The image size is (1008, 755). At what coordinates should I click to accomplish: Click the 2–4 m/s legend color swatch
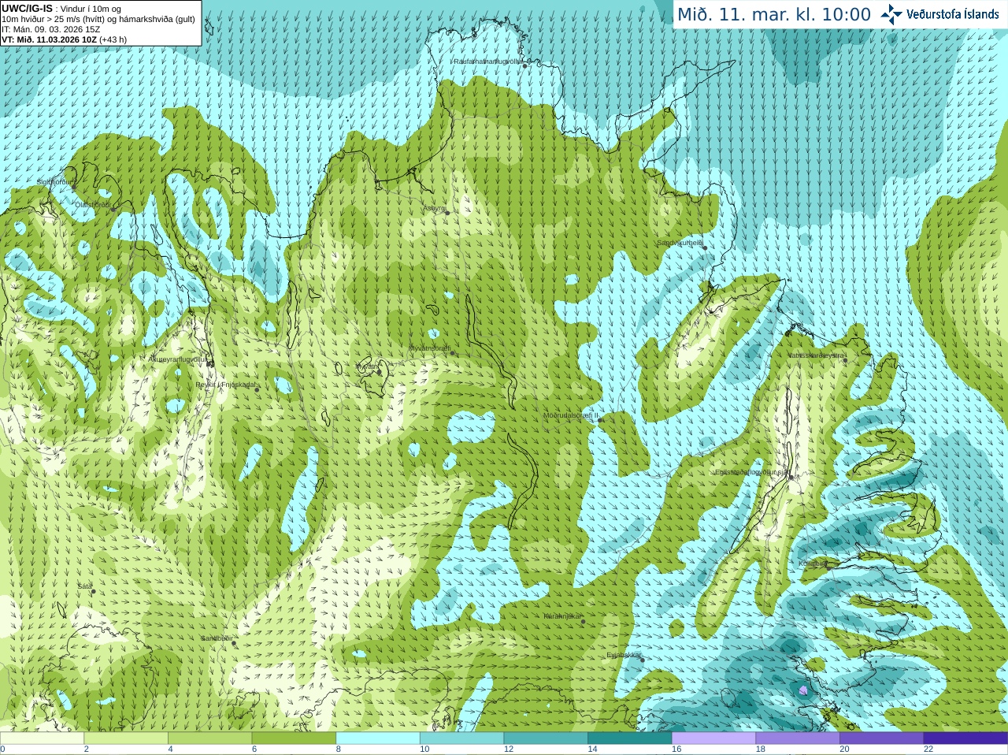[126, 738]
